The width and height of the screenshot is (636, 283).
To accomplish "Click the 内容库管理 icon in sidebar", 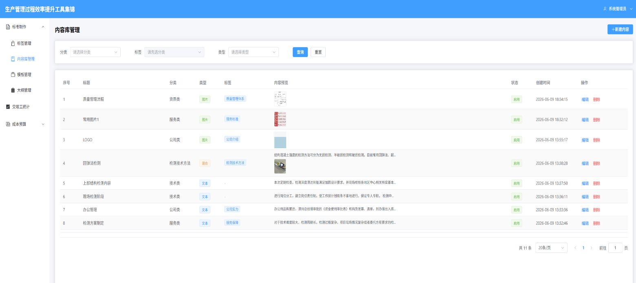I will coord(13,59).
